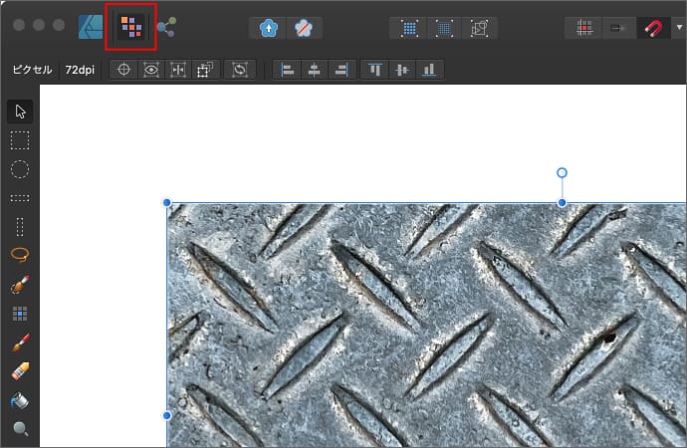
Task: Choose the Flood Fill bucket tool
Action: [x=20, y=401]
